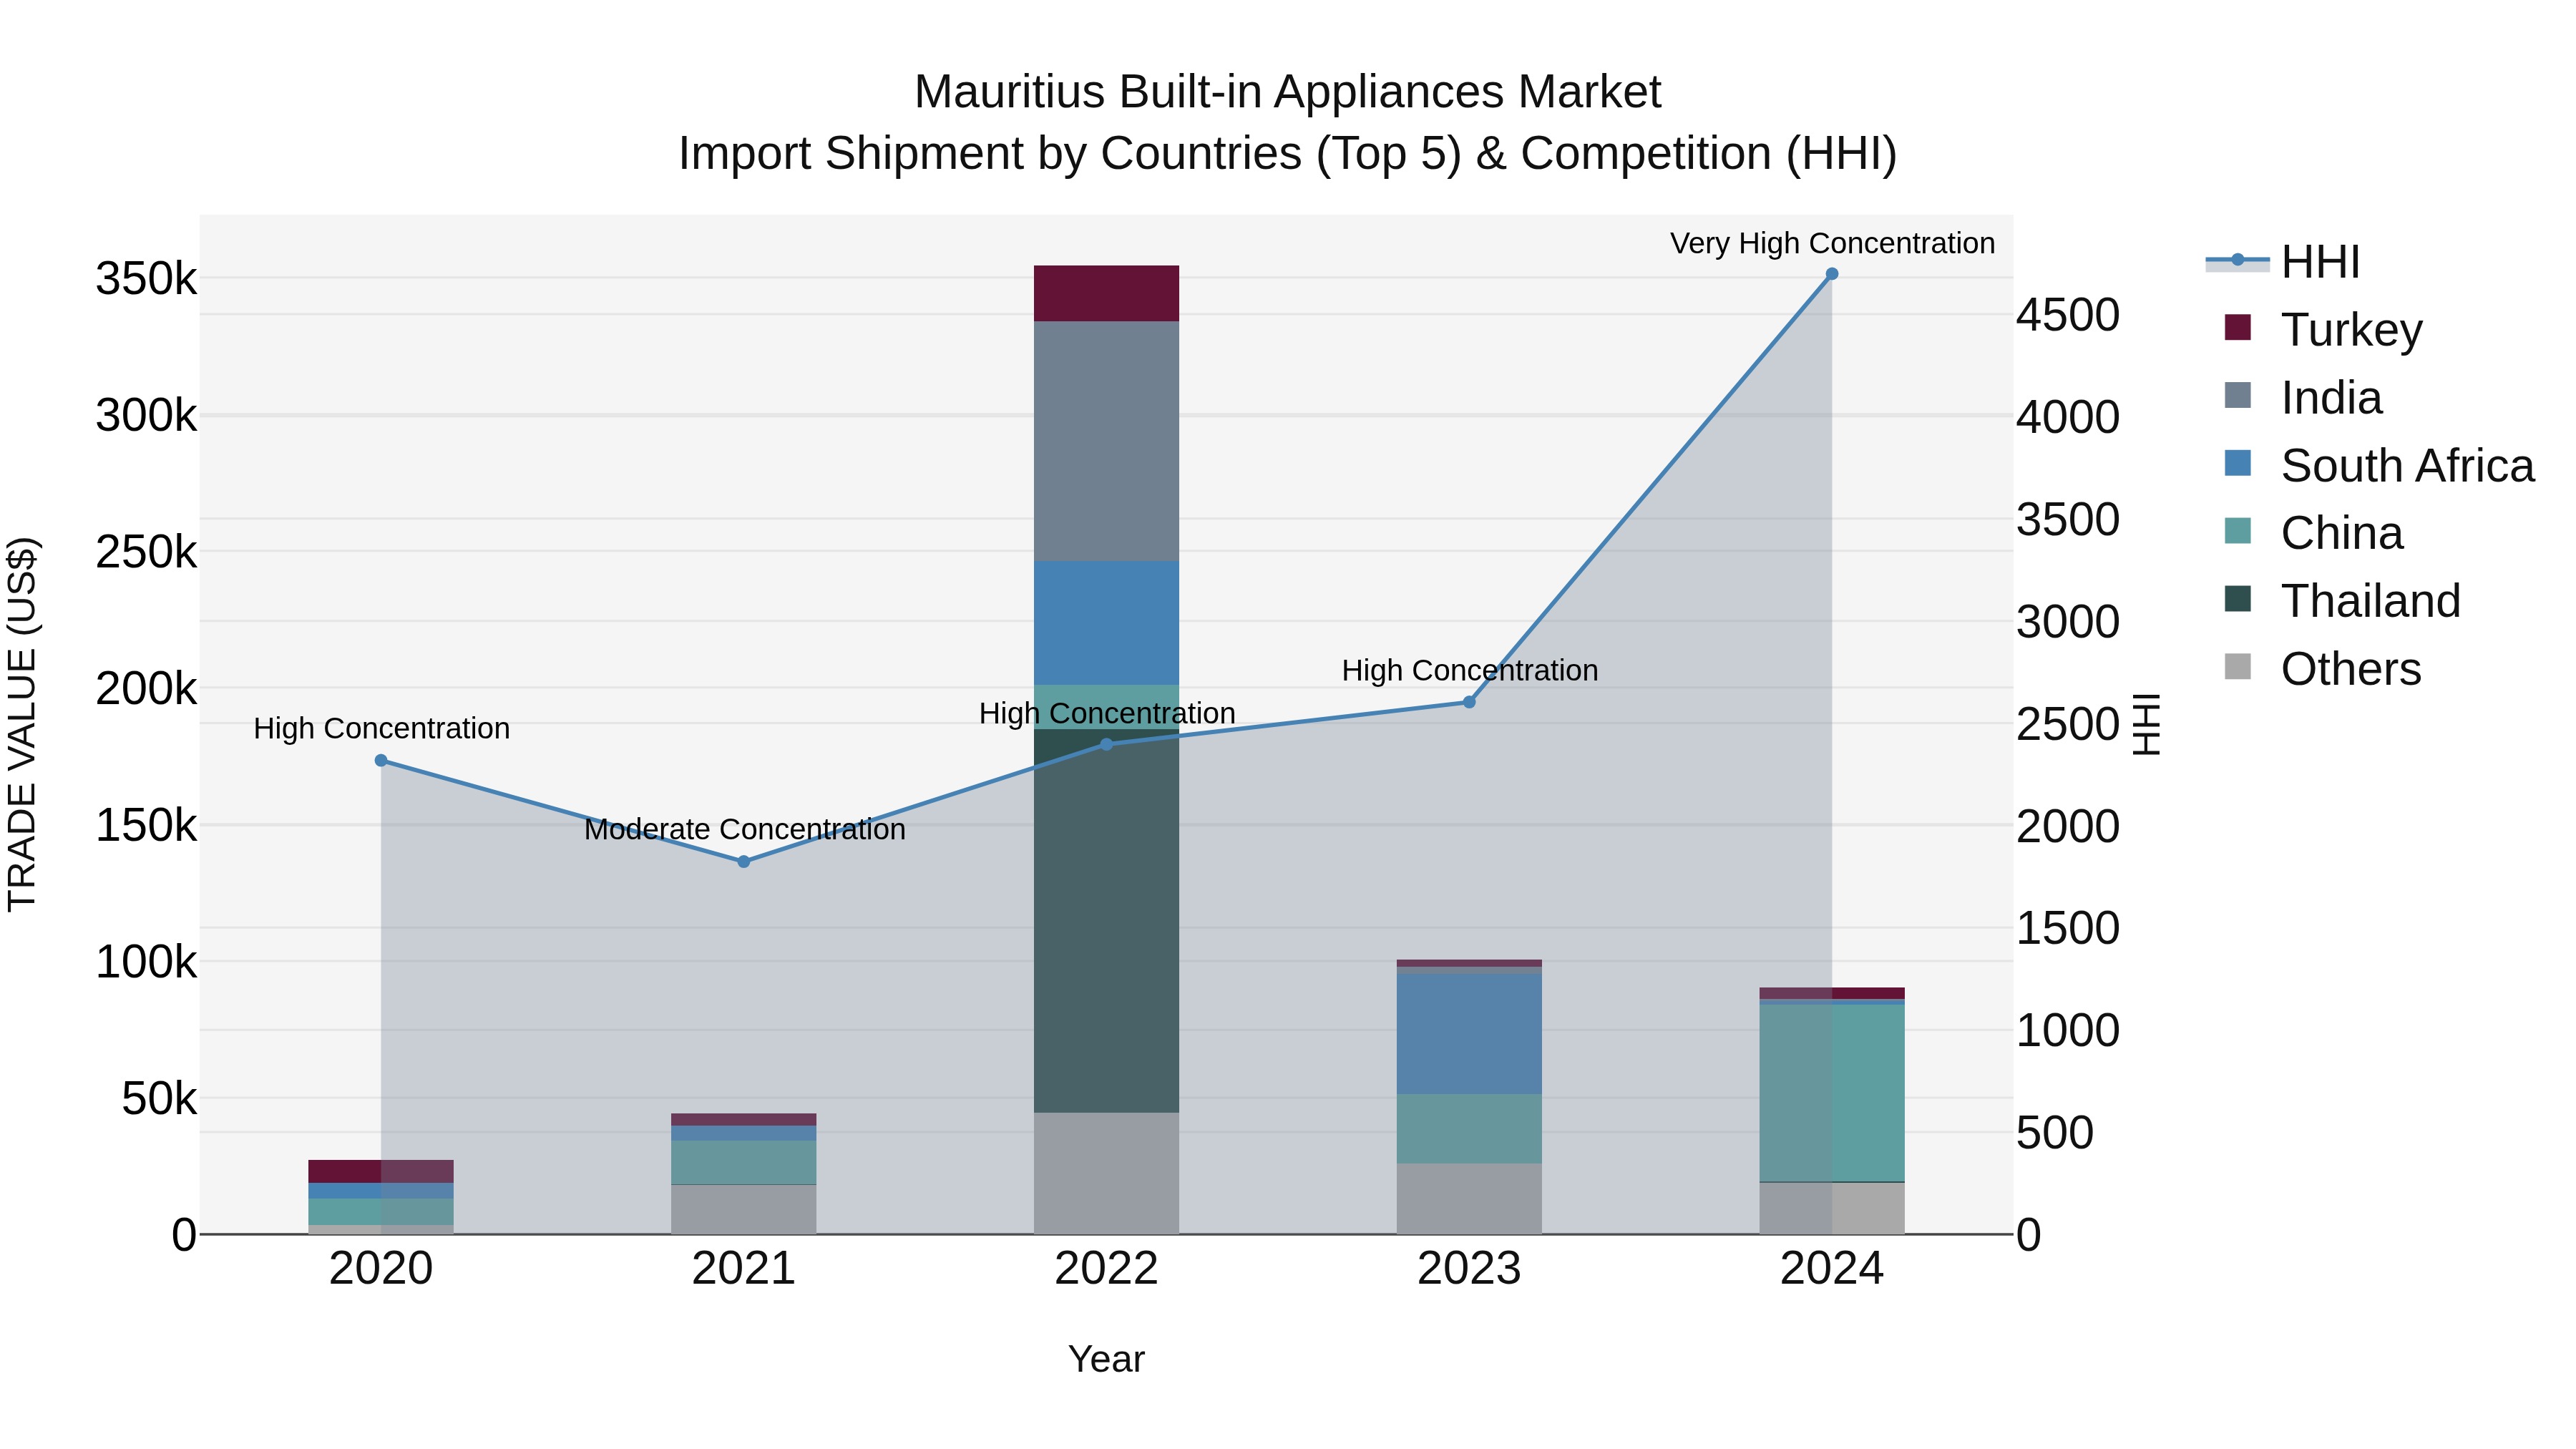Click the Turkey segment atop 2022 bar
The height and width of the screenshot is (1449, 2576).
tap(1106, 294)
